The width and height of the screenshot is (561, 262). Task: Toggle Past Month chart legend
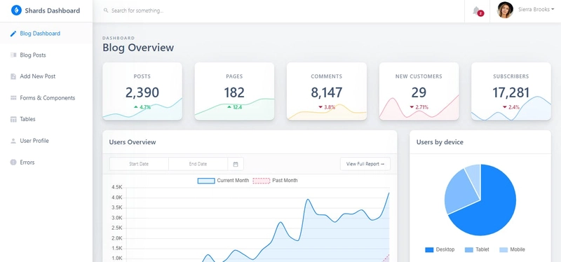(x=275, y=181)
